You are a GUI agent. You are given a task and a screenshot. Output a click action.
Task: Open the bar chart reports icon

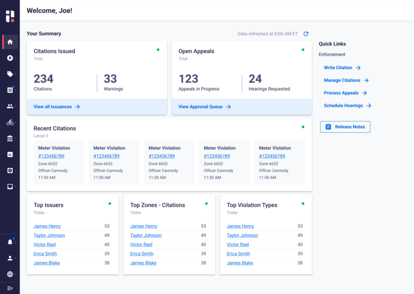tap(10, 154)
